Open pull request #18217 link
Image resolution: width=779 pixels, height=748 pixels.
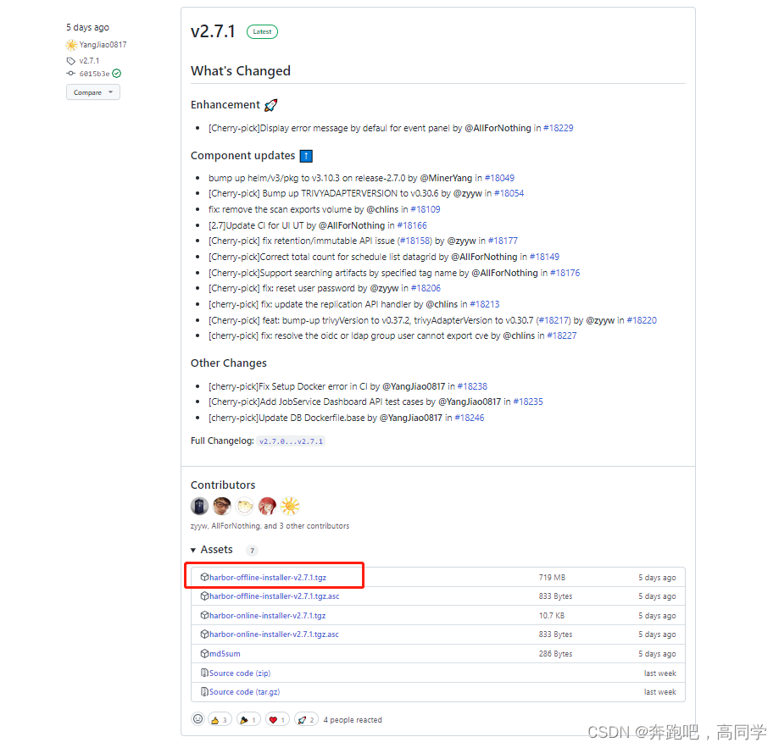pyautogui.click(x=554, y=320)
